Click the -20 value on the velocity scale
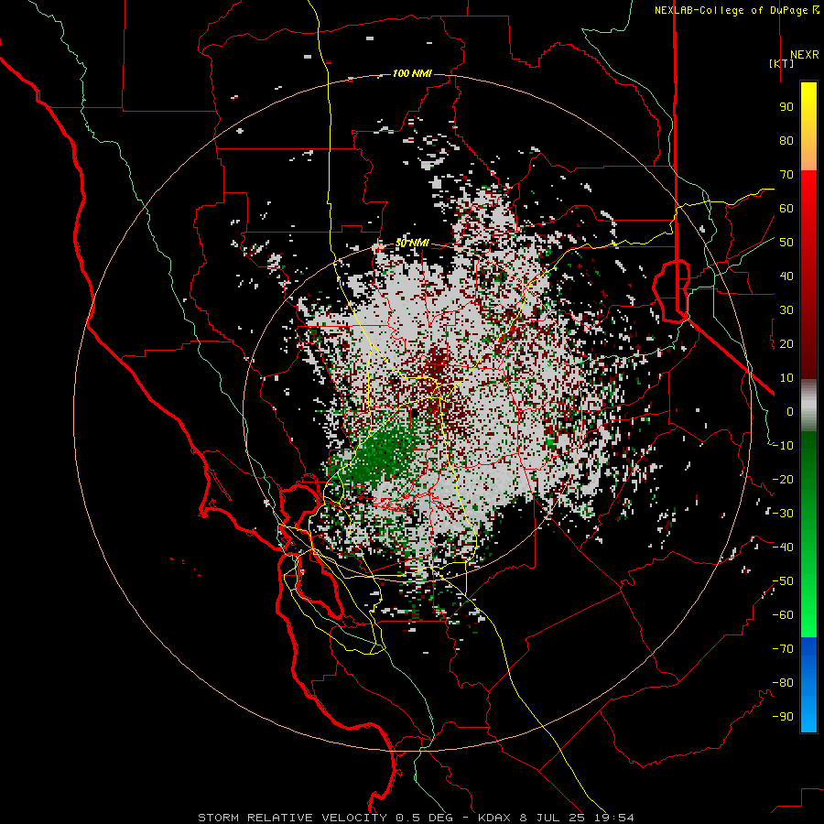 tap(783, 479)
